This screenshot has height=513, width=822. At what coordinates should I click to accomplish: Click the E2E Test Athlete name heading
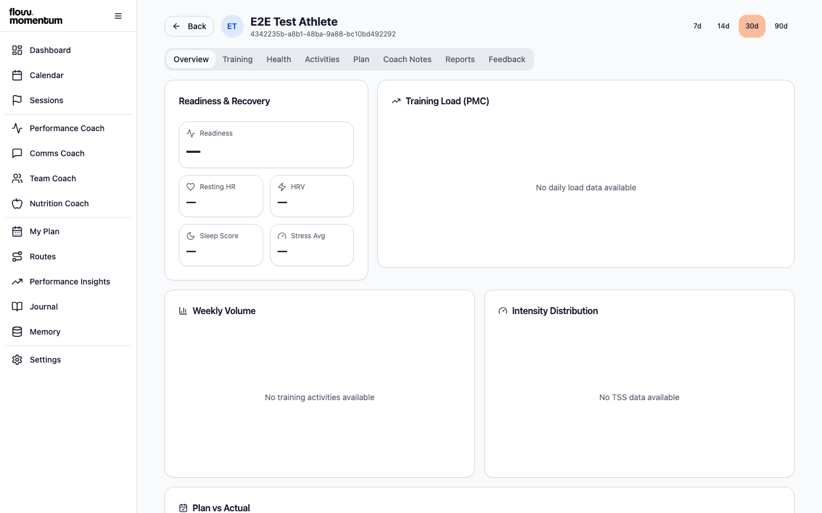click(x=294, y=22)
